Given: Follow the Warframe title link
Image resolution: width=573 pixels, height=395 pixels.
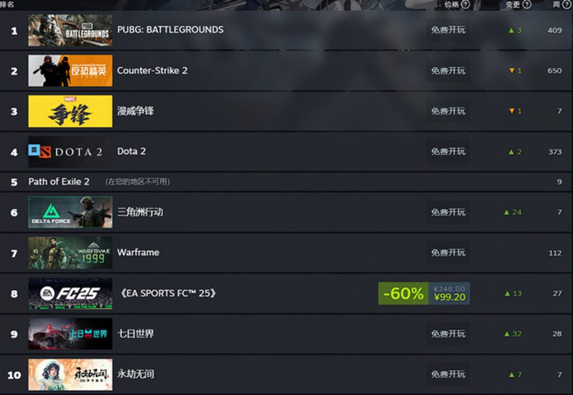Looking at the screenshot, I should coord(138,252).
